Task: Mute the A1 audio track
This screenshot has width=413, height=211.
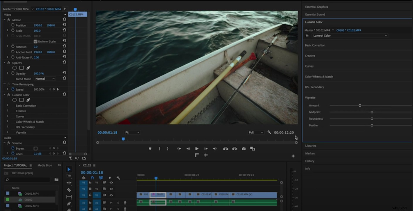Action: (111, 203)
